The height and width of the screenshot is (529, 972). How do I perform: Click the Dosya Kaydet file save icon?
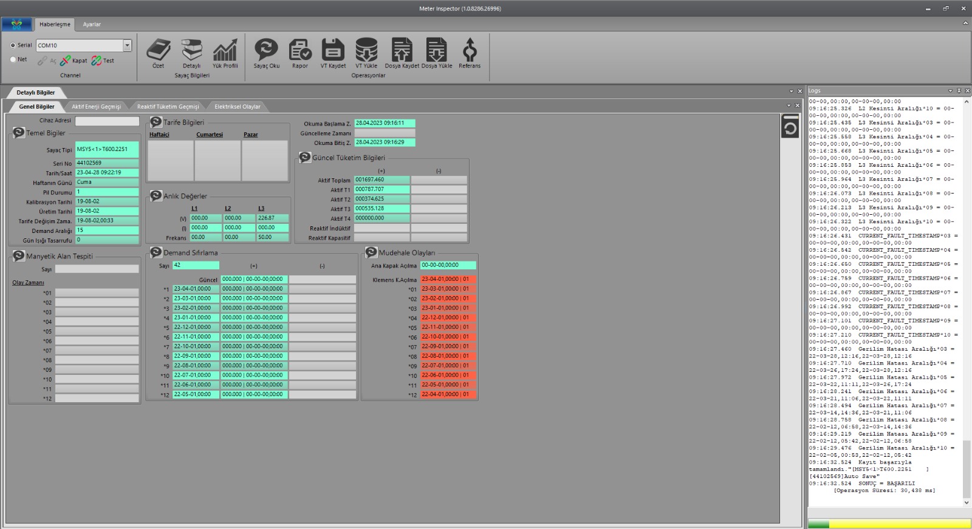coord(402,50)
